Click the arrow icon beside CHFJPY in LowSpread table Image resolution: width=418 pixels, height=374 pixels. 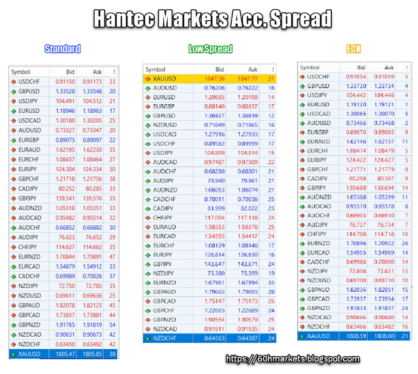148,218
